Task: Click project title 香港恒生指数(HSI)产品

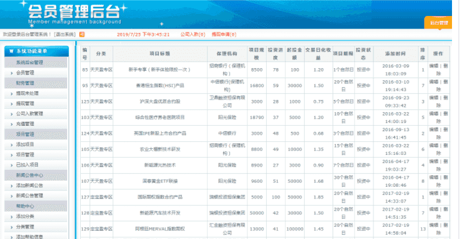Action: (160, 86)
